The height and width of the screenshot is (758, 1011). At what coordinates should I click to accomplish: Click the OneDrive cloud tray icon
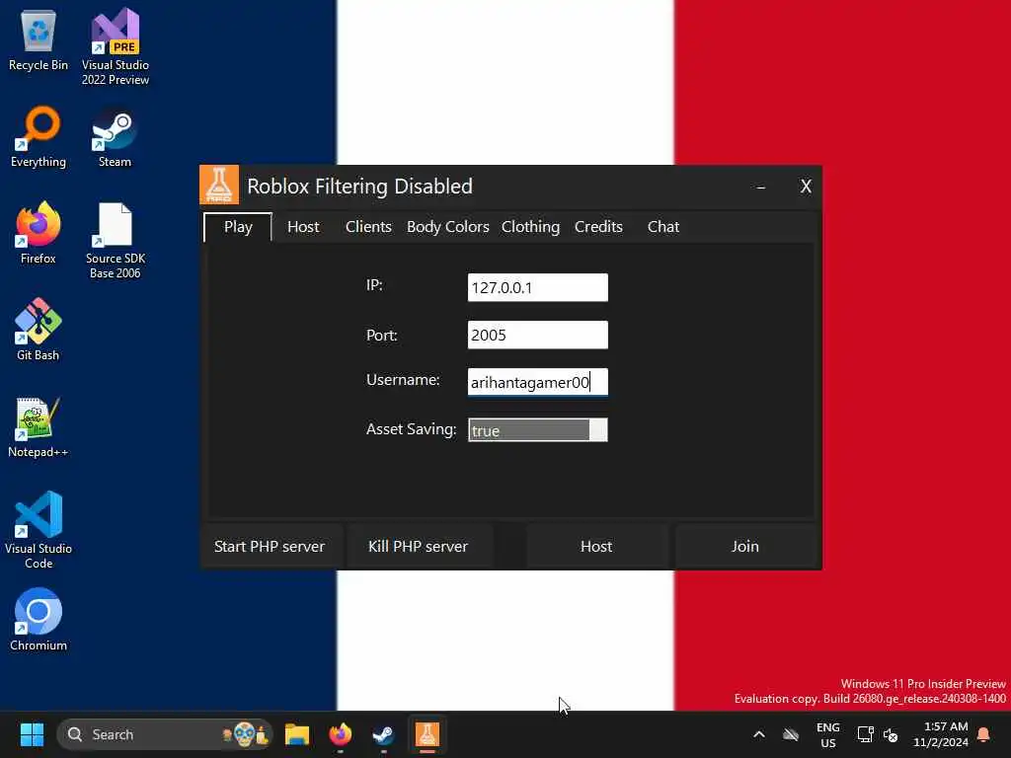coord(791,734)
